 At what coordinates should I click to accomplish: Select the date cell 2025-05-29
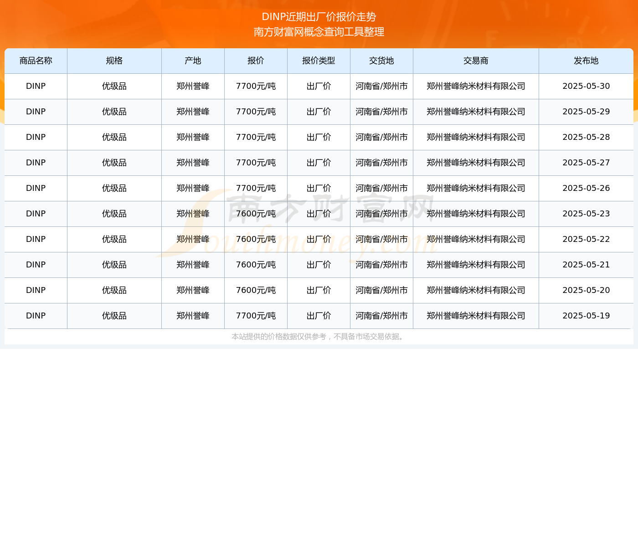point(586,112)
